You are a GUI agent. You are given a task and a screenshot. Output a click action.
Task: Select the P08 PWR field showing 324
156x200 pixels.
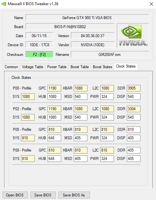tap(107, 159)
